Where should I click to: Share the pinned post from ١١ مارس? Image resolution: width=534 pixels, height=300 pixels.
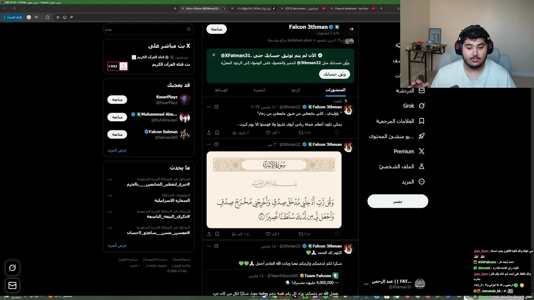pos(209,132)
